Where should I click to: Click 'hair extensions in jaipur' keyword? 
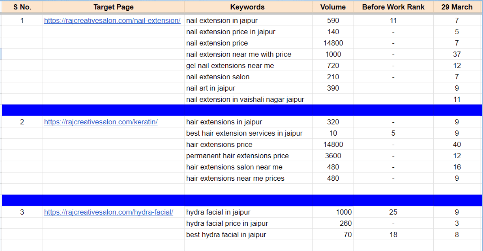[x=248, y=122]
